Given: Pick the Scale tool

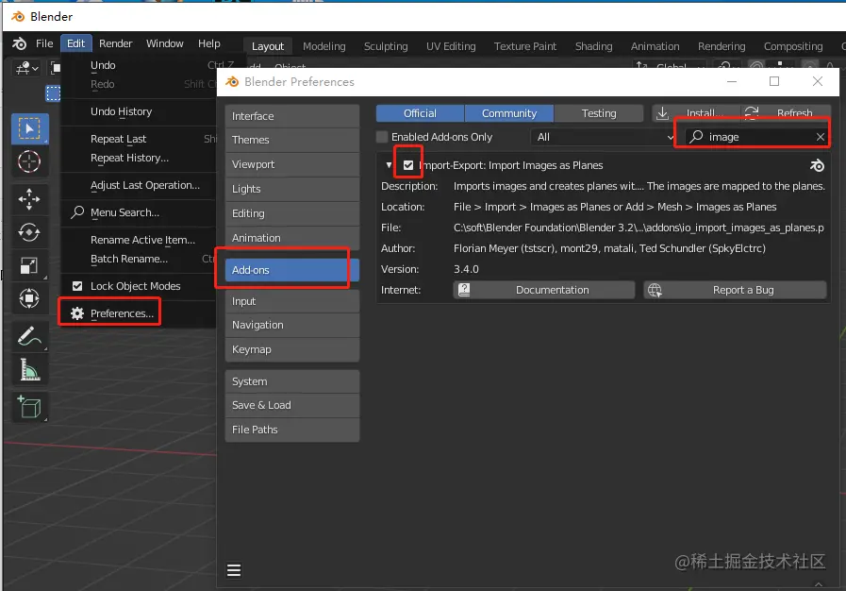Looking at the screenshot, I should 29,265.
